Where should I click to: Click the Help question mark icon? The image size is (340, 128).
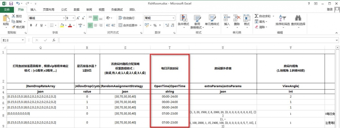tap(309, 3)
